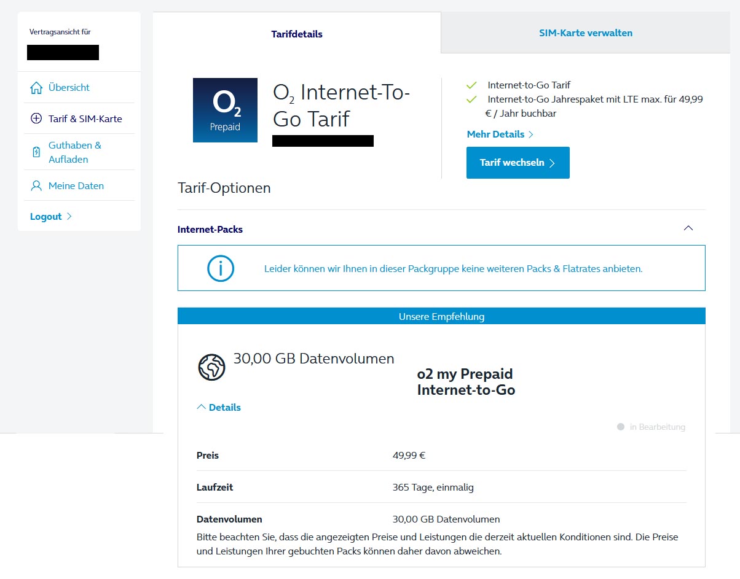Open Guthaben & Aufladen page
Image resolution: width=740 pixels, height=579 pixels.
tap(74, 152)
